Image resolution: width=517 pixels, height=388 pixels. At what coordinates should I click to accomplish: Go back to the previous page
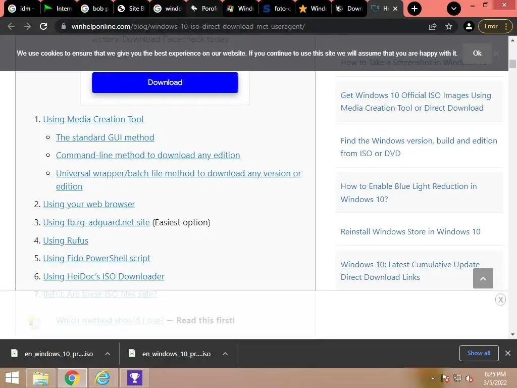11,26
